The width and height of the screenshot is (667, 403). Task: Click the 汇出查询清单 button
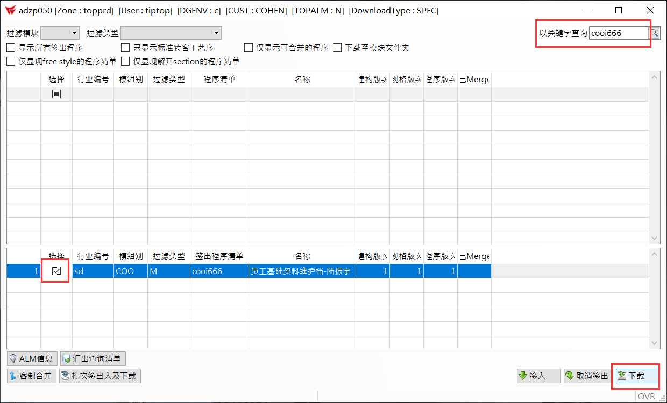(x=93, y=359)
